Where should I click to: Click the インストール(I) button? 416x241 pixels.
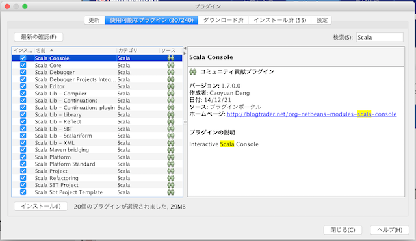pyautogui.click(x=40, y=207)
